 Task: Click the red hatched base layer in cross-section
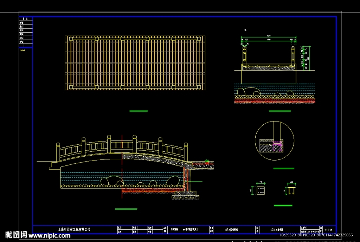pos(274,101)
